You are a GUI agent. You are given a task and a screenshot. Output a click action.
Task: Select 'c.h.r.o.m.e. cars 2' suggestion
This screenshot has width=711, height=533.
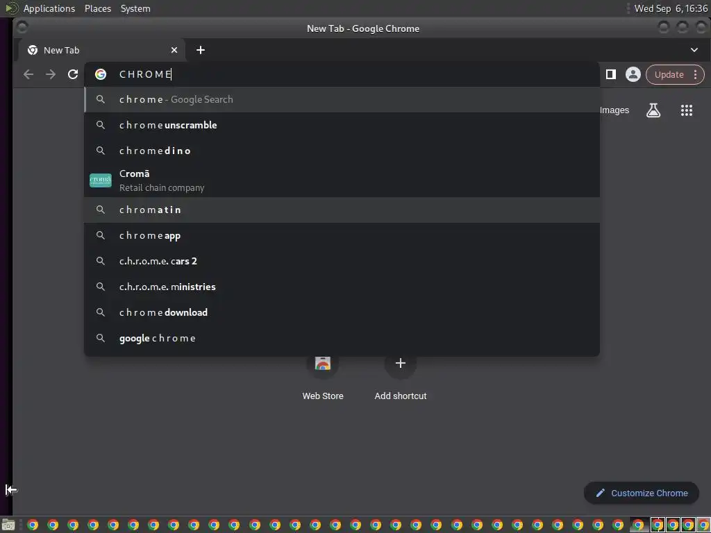[x=342, y=261]
